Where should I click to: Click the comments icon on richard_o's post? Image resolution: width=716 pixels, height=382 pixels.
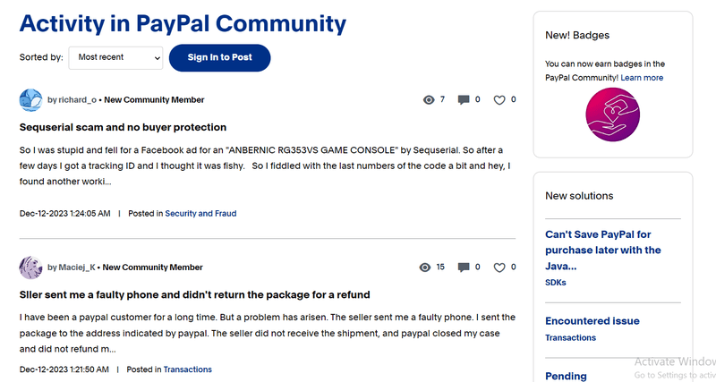pos(464,100)
